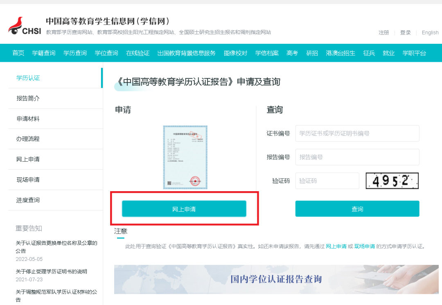Open notice 关于停止受理学历证明书的说明
This screenshot has width=442, height=305.
(x=51, y=271)
